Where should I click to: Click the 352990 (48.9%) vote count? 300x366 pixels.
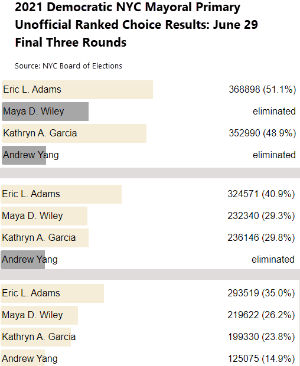[262, 133]
